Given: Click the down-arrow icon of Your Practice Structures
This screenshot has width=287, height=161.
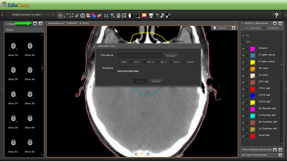Looking at the screenshot, I should pos(275,149).
